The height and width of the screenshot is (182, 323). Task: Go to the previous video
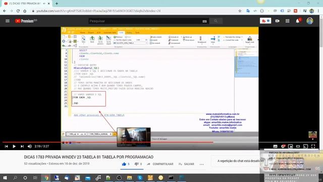click(6, 146)
